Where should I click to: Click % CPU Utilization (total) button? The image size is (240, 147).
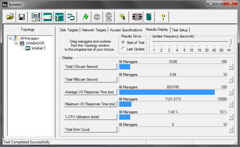[x=90, y=117]
